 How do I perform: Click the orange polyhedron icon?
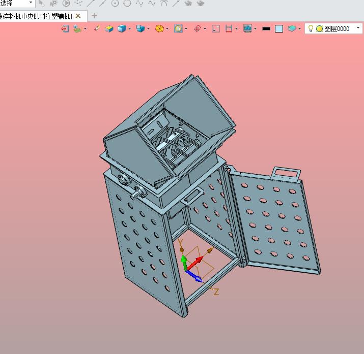tap(159, 29)
